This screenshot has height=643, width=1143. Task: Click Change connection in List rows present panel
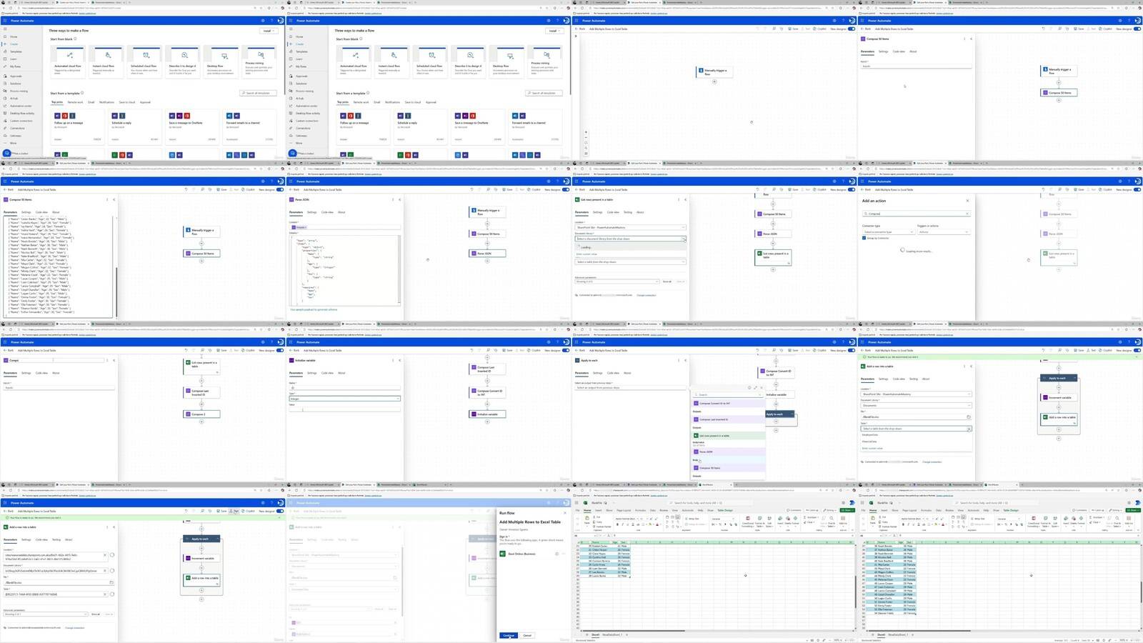[x=646, y=295]
